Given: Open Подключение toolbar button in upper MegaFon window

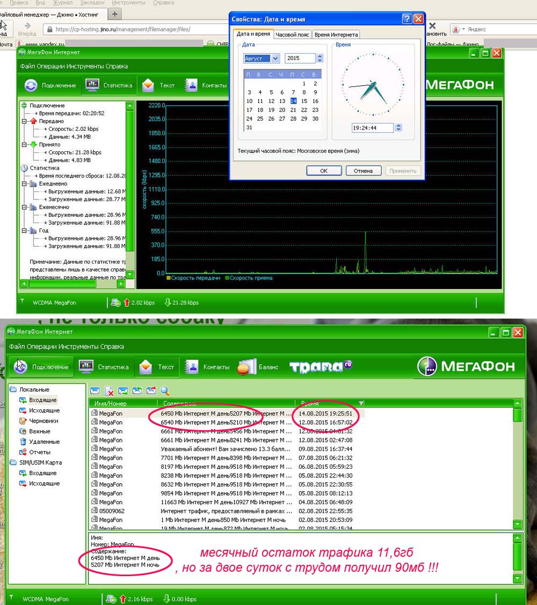Looking at the screenshot, I should 50,85.
